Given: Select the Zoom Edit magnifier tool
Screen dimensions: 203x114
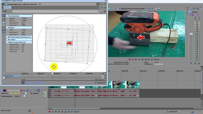Looking at the screenshot, I should coord(4,22).
